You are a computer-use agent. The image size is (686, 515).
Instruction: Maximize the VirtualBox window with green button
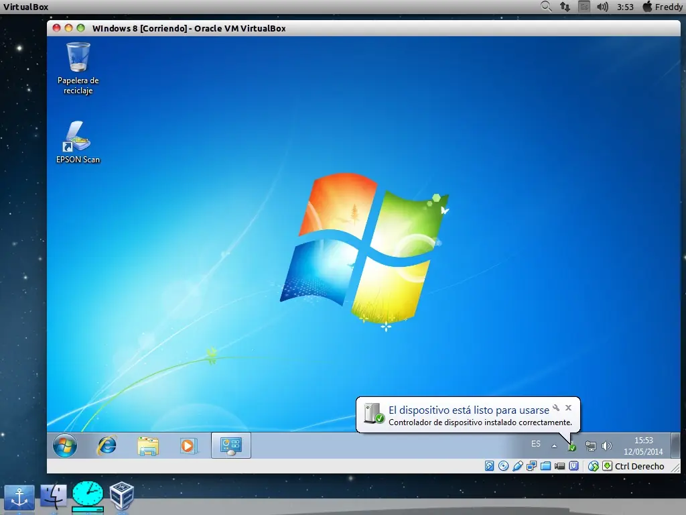[x=80, y=28]
